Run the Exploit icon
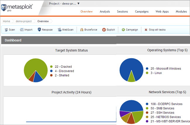Screen dimensions: 190x125 pos(104,30)
